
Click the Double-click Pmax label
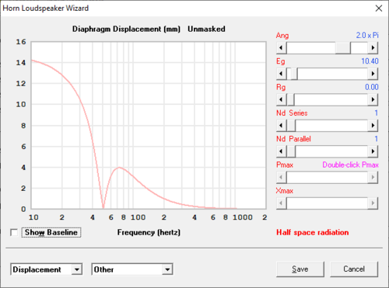point(350,165)
